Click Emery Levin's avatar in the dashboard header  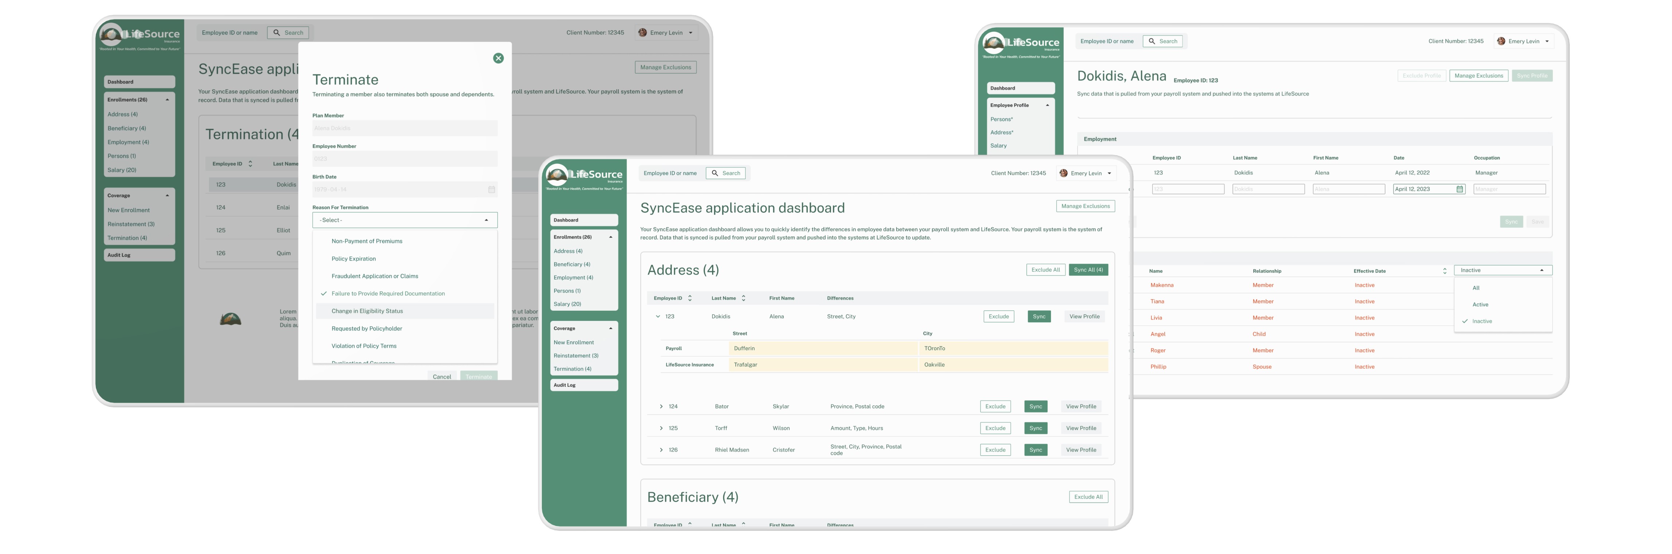[1063, 173]
